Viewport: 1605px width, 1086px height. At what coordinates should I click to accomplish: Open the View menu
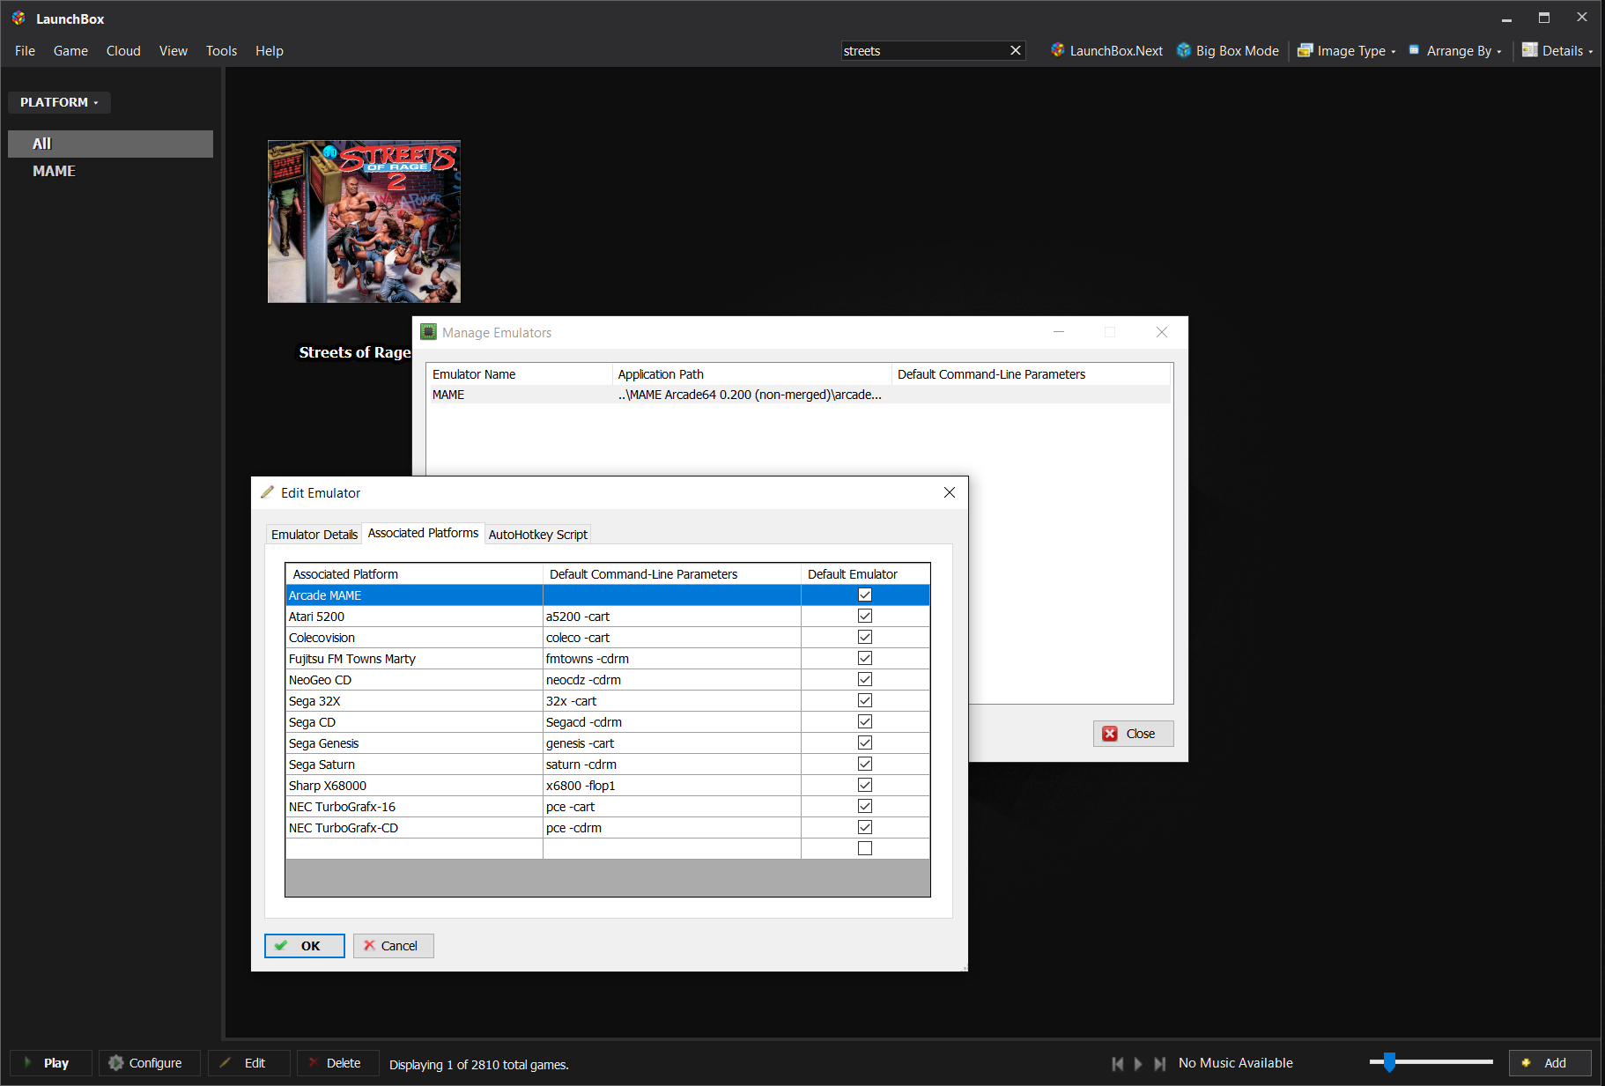point(173,51)
